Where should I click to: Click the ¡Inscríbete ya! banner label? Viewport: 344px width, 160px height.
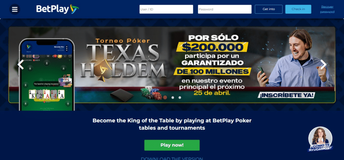click(286, 95)
